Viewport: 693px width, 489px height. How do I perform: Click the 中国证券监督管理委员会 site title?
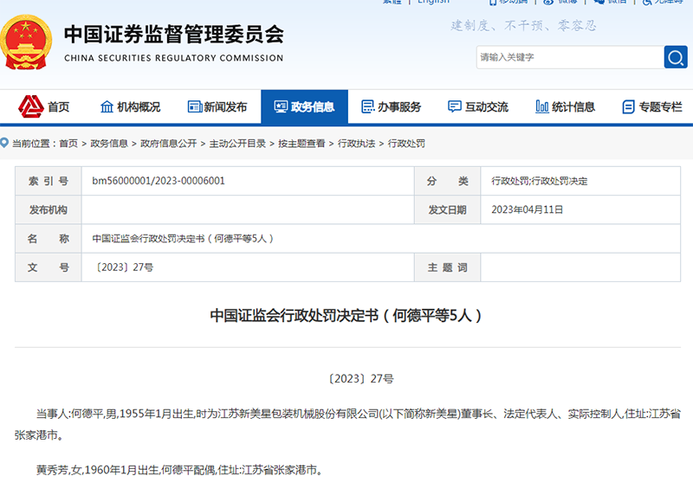pos(173,35)
